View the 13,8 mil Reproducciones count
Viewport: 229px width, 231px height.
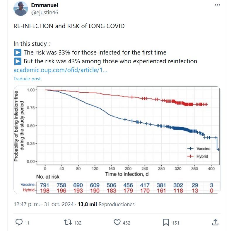[106, 204]
